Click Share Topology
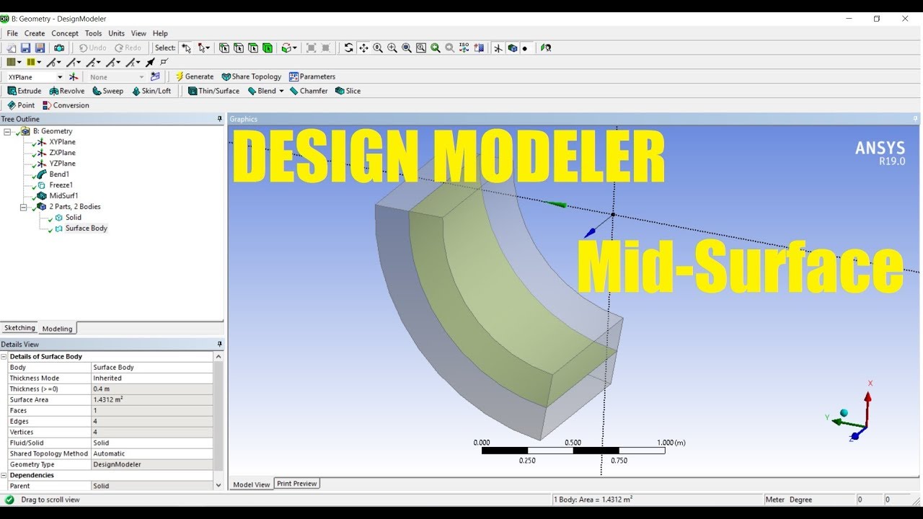 (x=251, y=76)
